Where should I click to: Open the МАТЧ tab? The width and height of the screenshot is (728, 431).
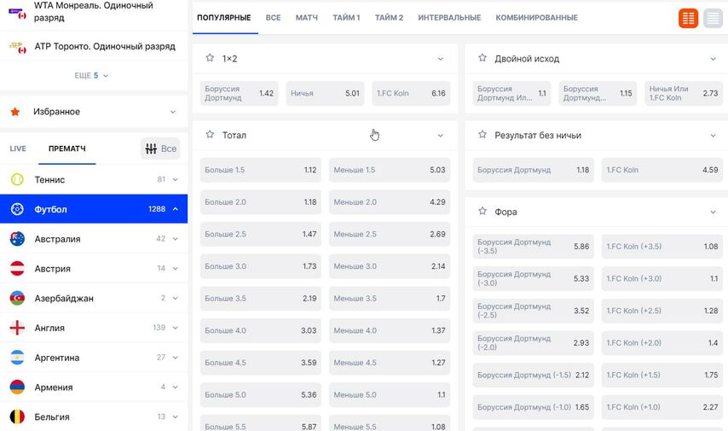click(306, 18)
